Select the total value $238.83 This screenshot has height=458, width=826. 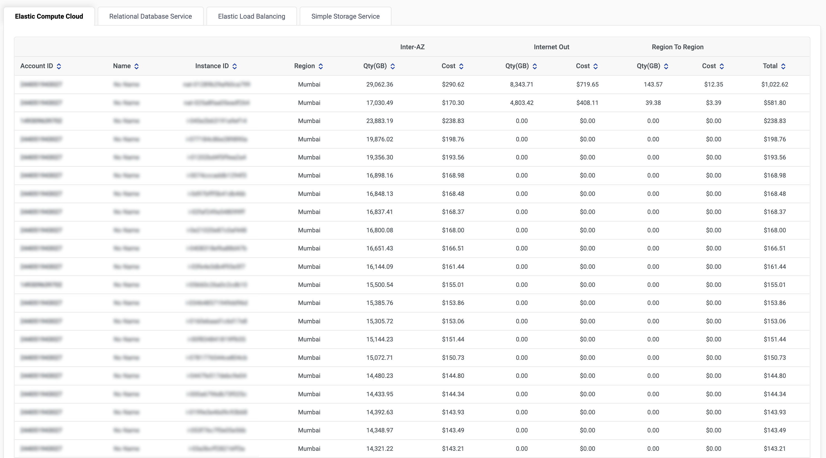(x=775, y=121)
